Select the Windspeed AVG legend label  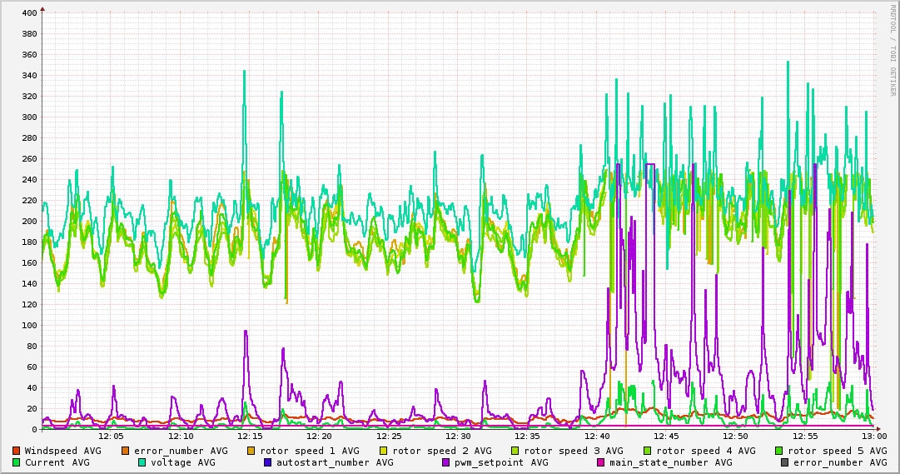coord(62,451)
